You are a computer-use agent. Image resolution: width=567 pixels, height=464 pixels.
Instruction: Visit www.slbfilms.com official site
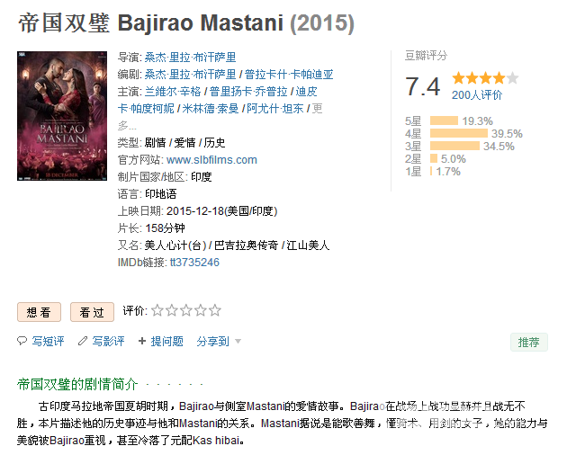211,160
